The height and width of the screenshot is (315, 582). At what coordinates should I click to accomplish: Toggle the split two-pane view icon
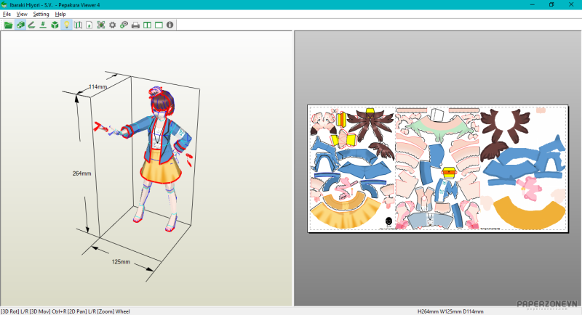coord(147,25)
